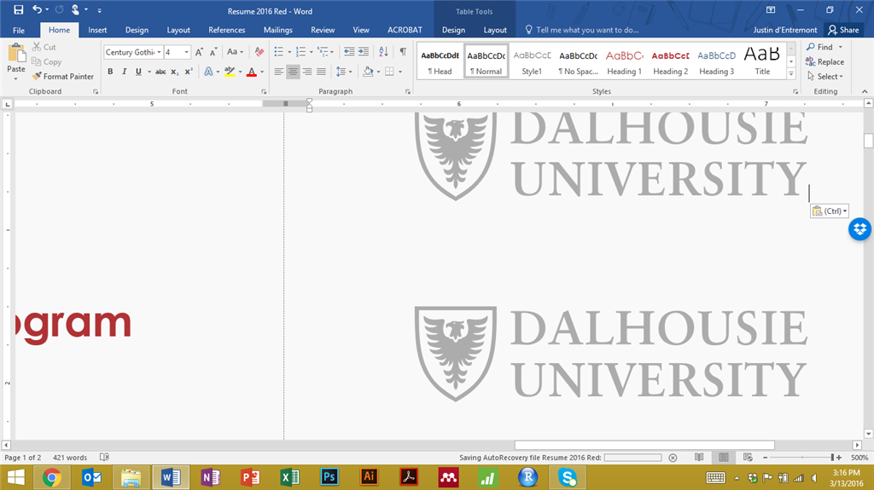Image resolution: width=874 pixels, height=490 pixels.
Task: Toggle Italic formatting
Action: tap(125, 72)
